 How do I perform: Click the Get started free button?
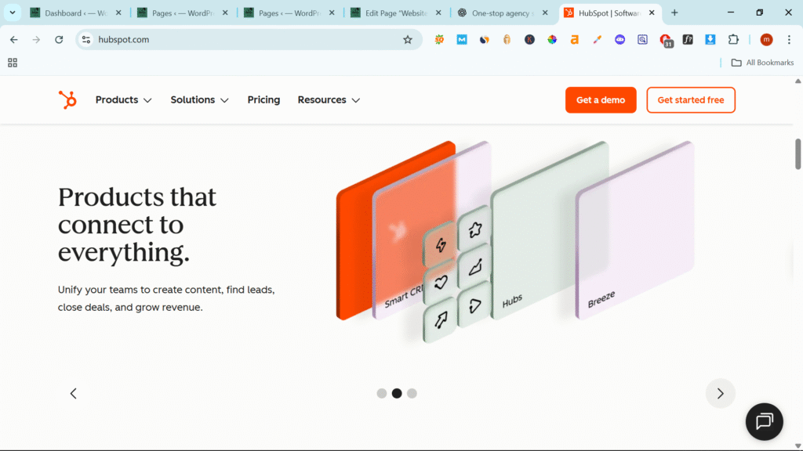(691, 100)
